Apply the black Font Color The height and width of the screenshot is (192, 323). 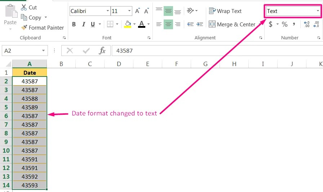tap(142, 24)
